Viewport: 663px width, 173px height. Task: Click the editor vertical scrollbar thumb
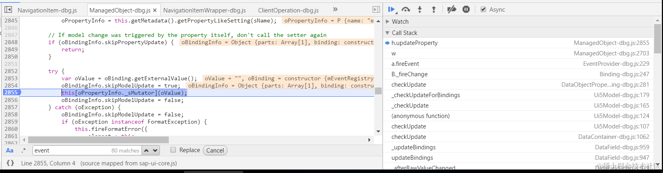pyautogui.click(x=378, y=91)
